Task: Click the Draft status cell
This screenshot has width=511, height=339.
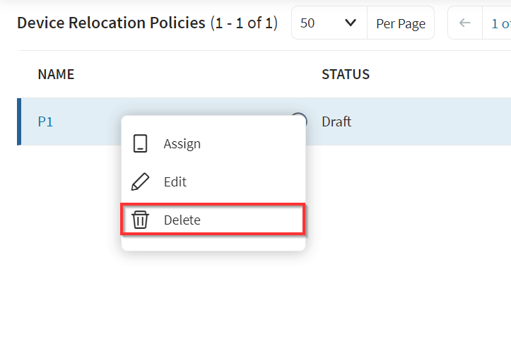Action: tap(336, 121)
